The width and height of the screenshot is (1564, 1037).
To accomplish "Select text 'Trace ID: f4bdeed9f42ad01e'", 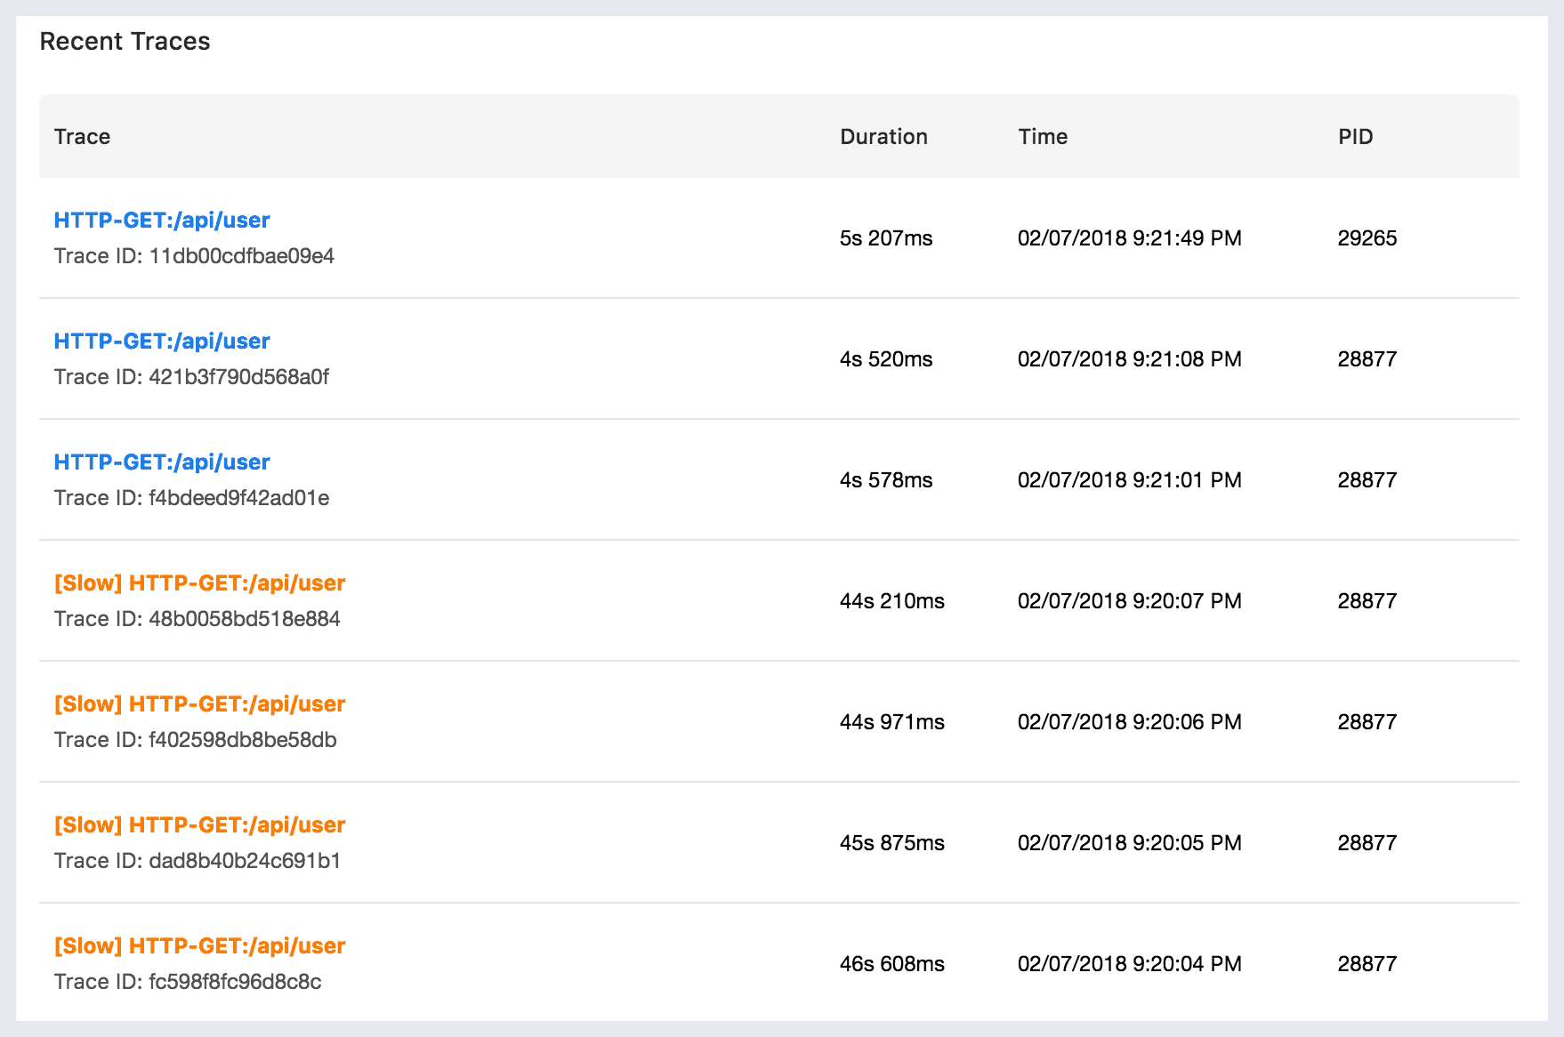I will 191,498.
